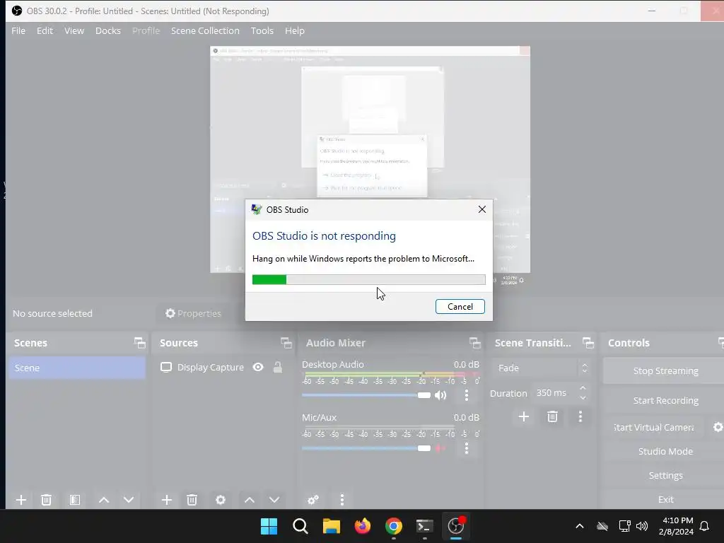This screenshot has height=543, width=724.
Task: Open the Help menu
Action: pyautogui.click(x=295, y=30)
